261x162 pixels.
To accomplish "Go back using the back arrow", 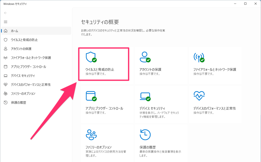I will click(6, 13).
